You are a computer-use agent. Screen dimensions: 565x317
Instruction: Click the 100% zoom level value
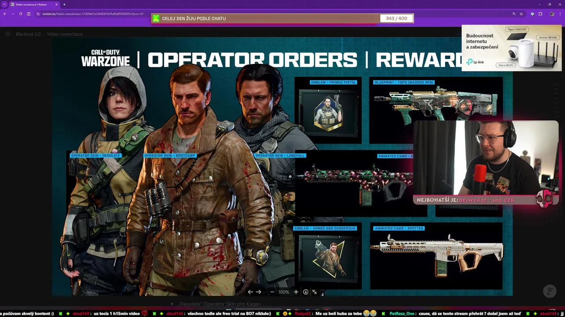click(x=284, y=292)
